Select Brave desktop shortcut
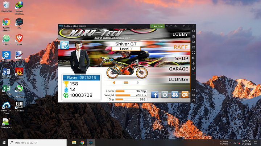The width and height of the screenshot is (261, 146). pos(19,40)
